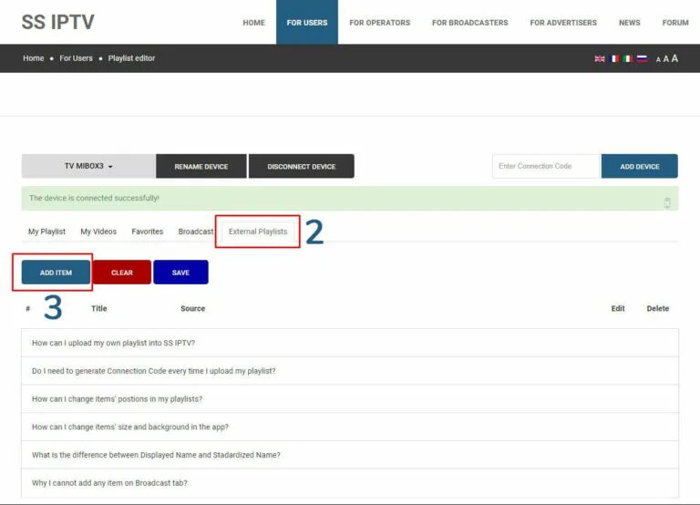
Task: Click the # column header
Action: coord(27,308)
